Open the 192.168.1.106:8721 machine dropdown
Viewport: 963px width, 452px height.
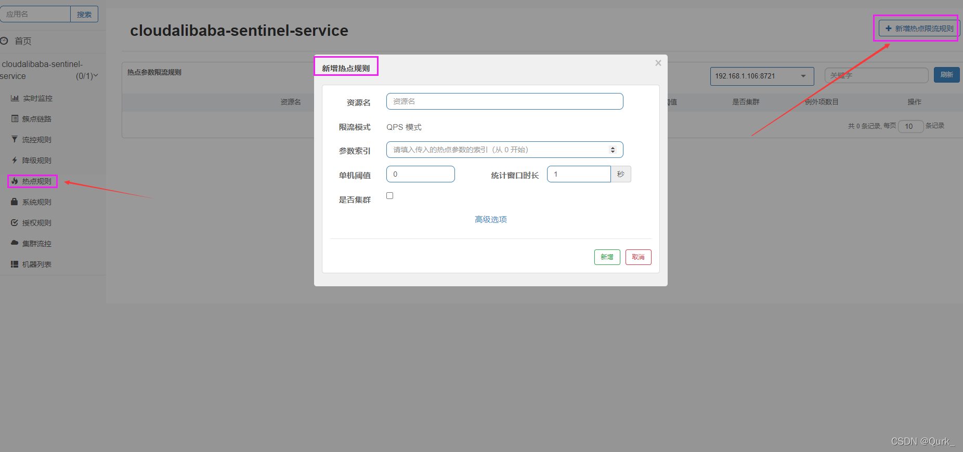tap(762, 76)
